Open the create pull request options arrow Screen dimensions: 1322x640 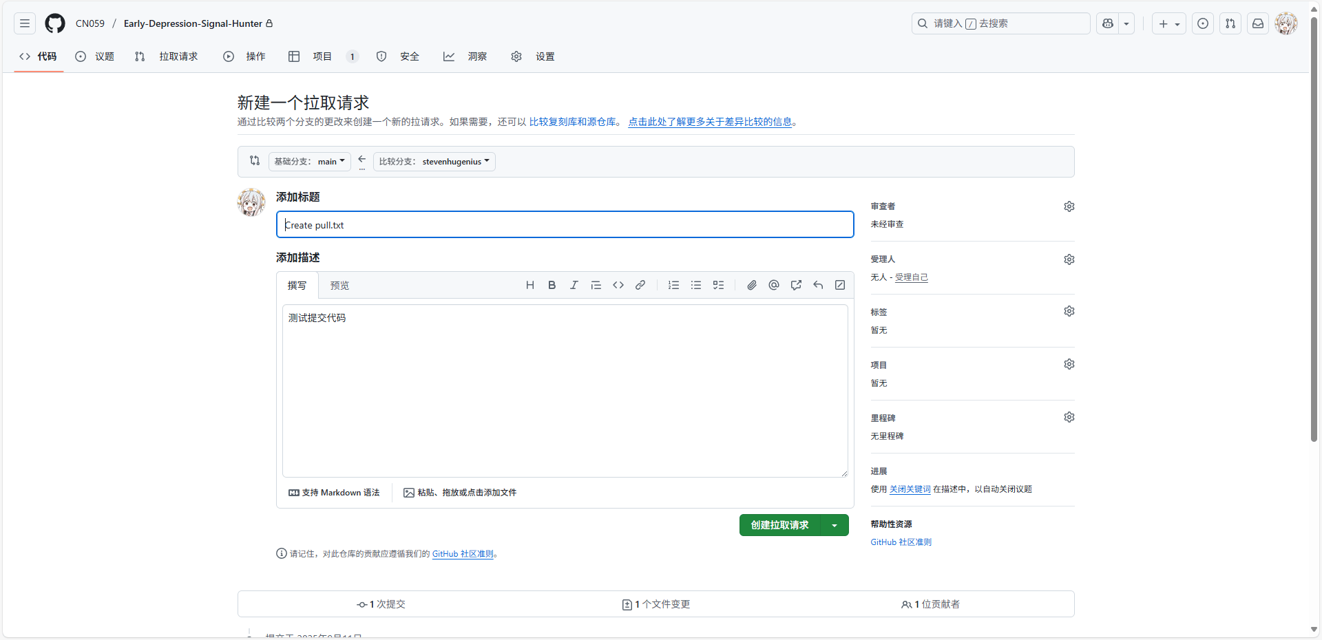tap(835, 525)
